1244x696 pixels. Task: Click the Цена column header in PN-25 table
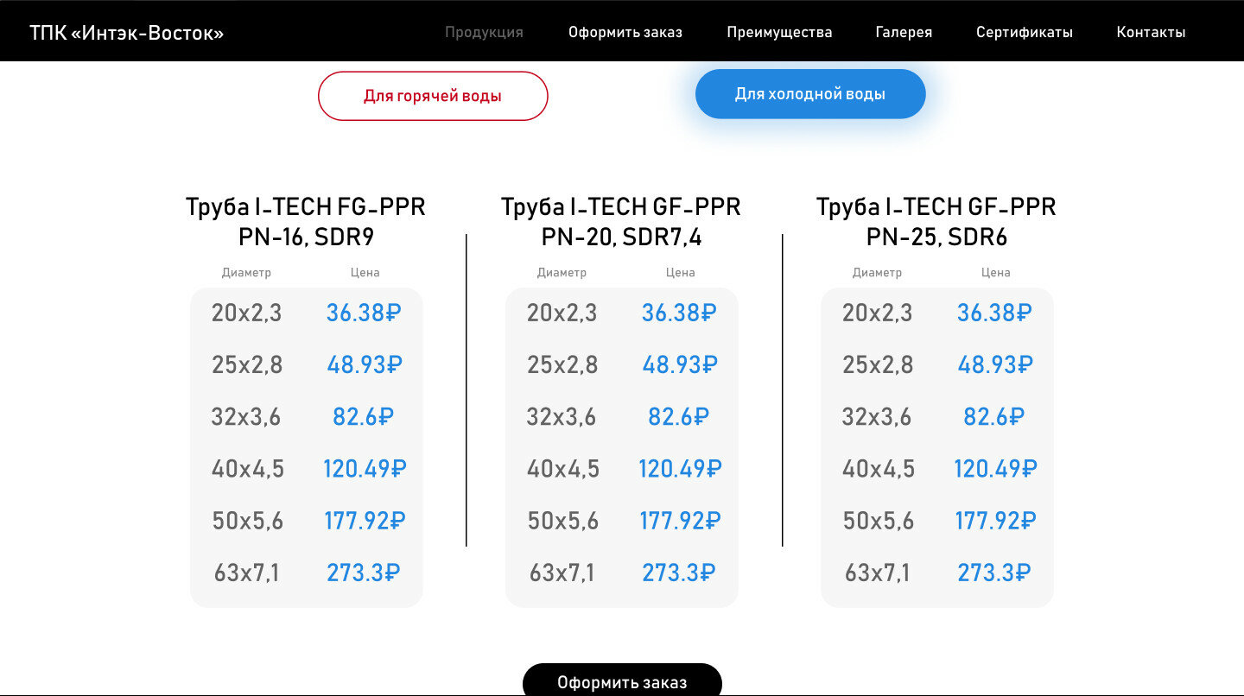coord(996,272)
